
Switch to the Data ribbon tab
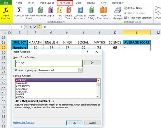(78, 3)
